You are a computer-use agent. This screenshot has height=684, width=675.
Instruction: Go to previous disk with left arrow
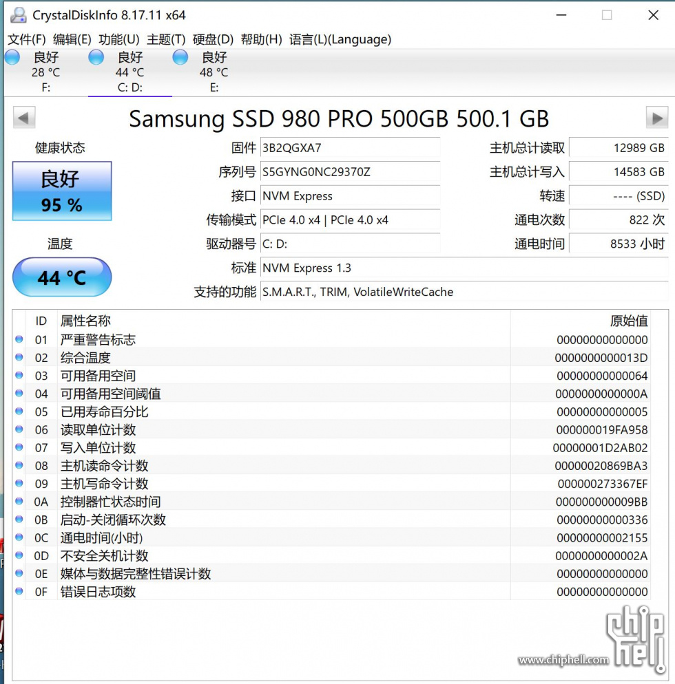(24, 118)
